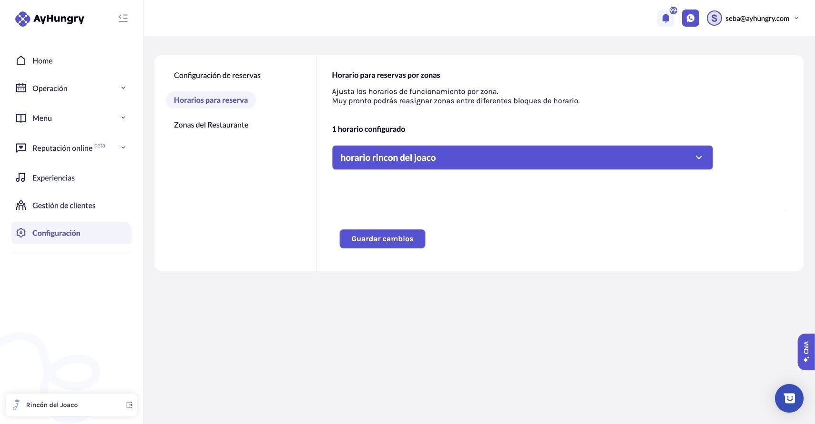Click the Experiencias music note icon
Screen dimensions: 815x424
(21, 177)
